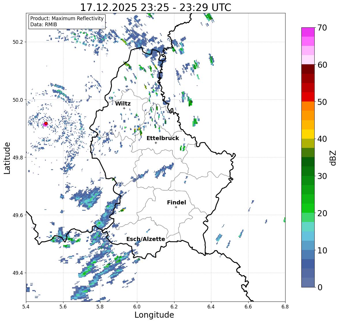
Task: Click the 5.6 longitude tick label
Action: [63, 307]
